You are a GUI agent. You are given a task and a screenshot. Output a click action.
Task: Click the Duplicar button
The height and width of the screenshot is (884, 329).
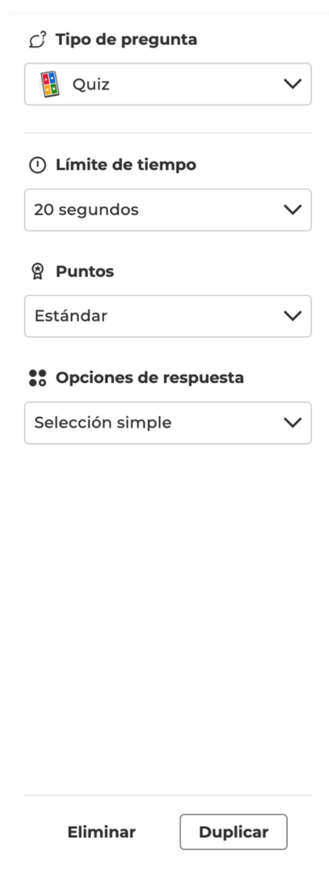[x=234, y=833]
